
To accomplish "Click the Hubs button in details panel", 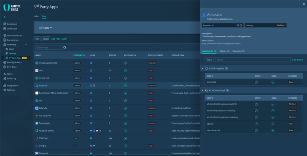I will [x=209, y=60].
